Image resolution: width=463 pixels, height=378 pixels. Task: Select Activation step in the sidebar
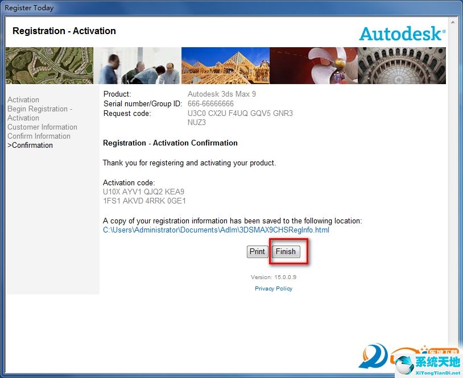pyautogui.click(x=23, y=99)
